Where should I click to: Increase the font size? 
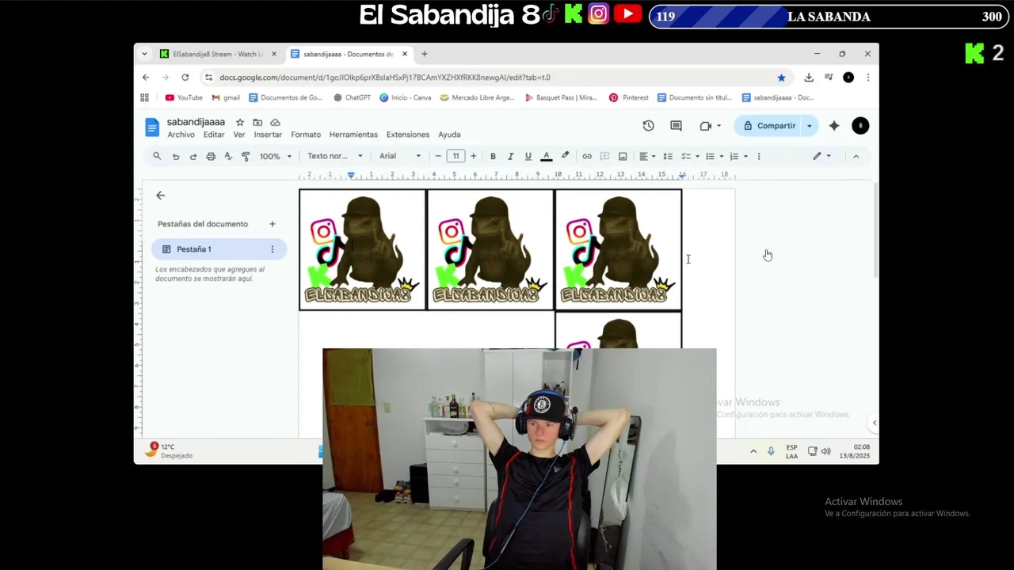coord(474,156)
